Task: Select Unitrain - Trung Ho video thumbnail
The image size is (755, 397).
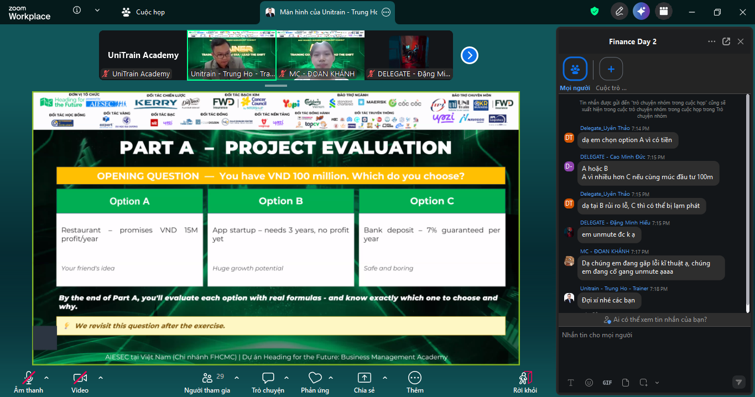Action: (232, 55)
